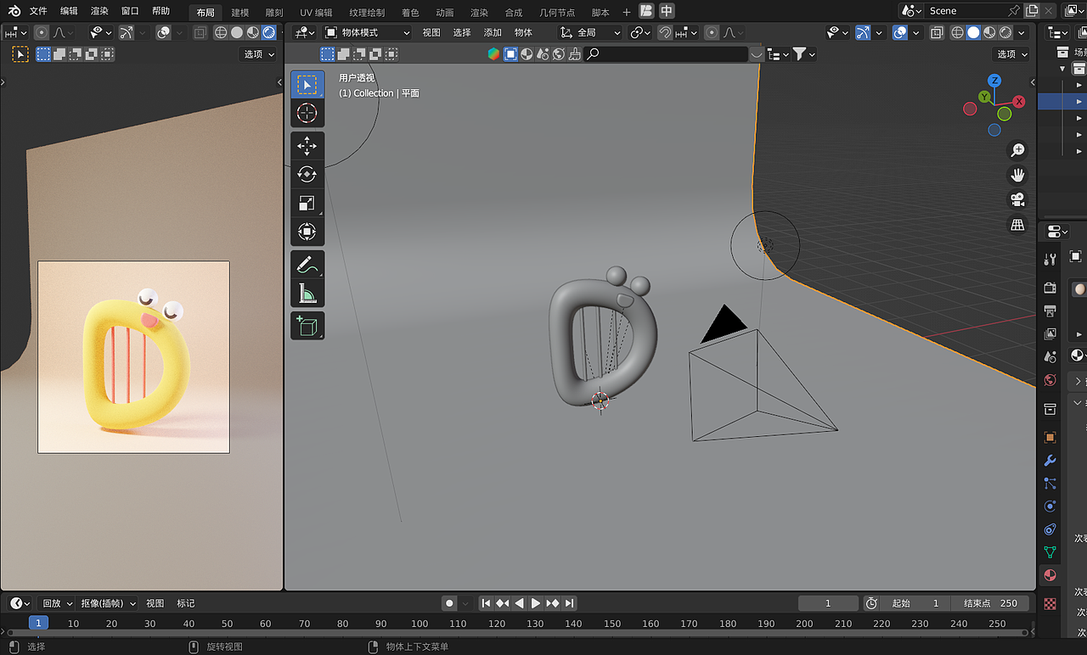
Task: Open the Render properties tab
Action: [1050, 288]
